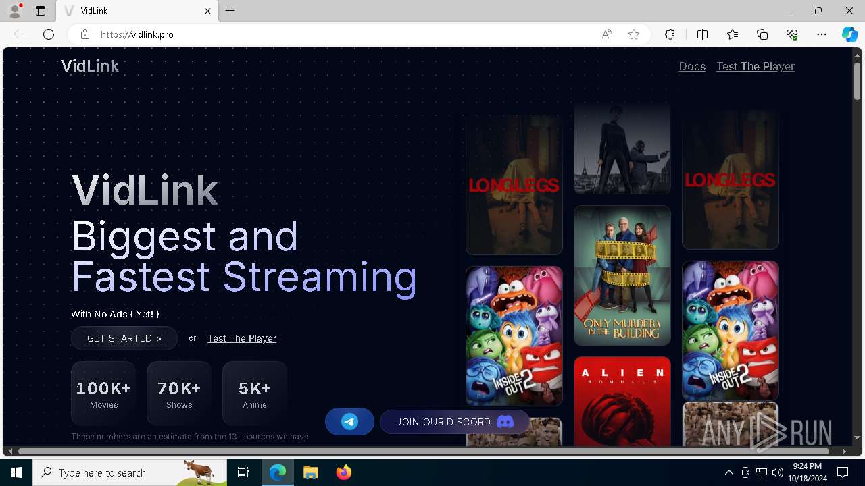Screen dimensions: 865x486
Task: Open the tab actions menu icon
Action: (x=41, y=11)
